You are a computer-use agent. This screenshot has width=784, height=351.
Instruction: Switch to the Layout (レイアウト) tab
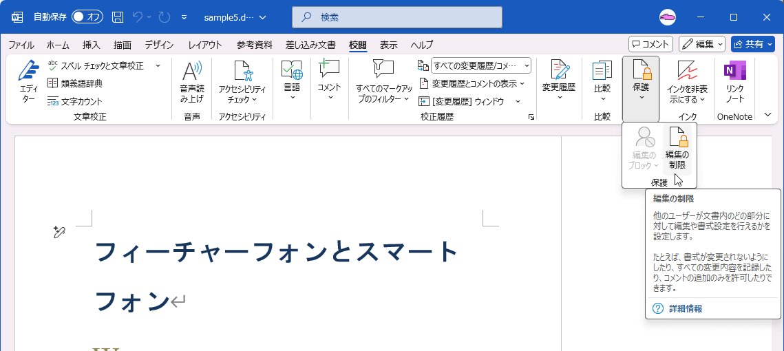pos(205,45)
